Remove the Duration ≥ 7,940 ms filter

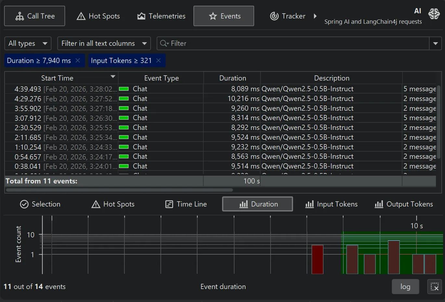(x=78, y=60)
